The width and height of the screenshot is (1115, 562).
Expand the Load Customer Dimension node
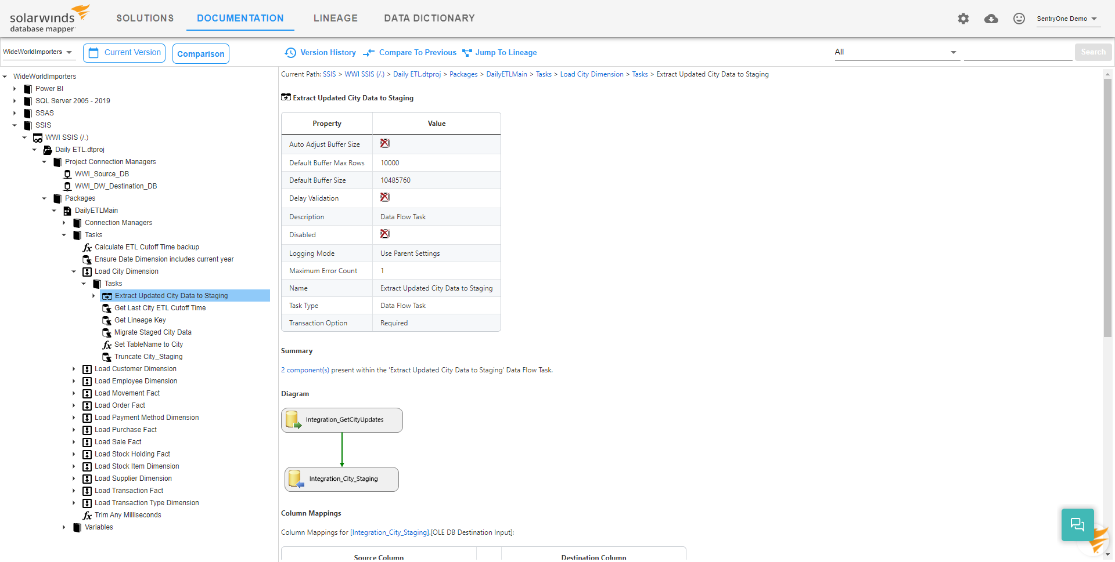pyautogui.click(x=74, y=369)
